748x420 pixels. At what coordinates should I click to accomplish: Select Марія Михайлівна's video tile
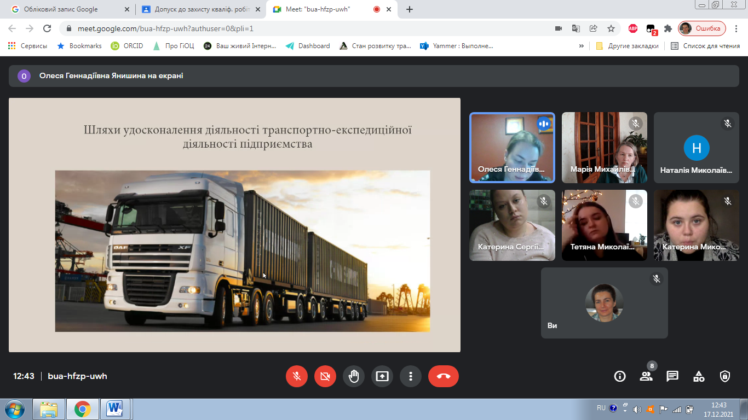click(x=604, y=148)
